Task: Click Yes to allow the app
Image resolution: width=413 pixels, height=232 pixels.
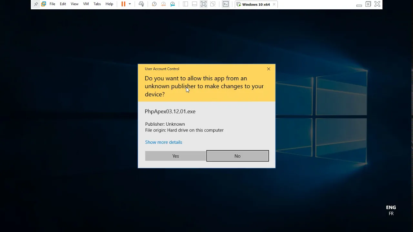Action: tap(176, 156)
